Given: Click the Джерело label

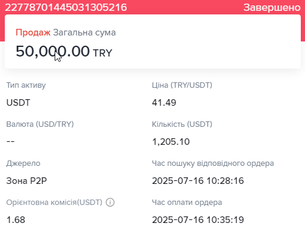Looking at the screenshot, I should point(23,163).
